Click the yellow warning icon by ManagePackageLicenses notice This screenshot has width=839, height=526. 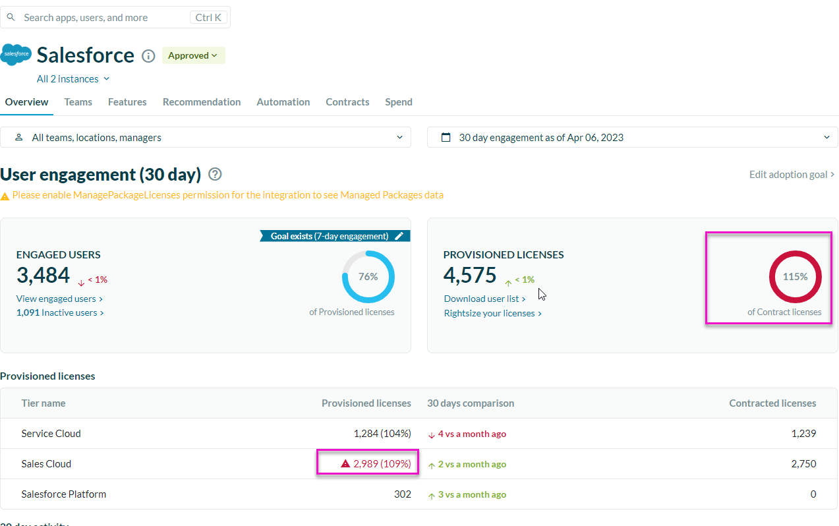pos(5,196)
